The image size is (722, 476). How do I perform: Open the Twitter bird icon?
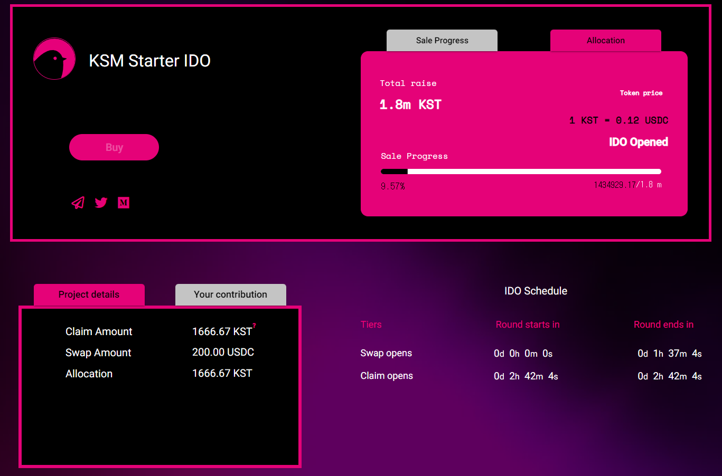[x=101, y=203]
